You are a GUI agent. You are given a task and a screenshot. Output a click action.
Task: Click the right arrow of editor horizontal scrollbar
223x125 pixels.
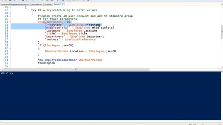(x=220, y=69)
